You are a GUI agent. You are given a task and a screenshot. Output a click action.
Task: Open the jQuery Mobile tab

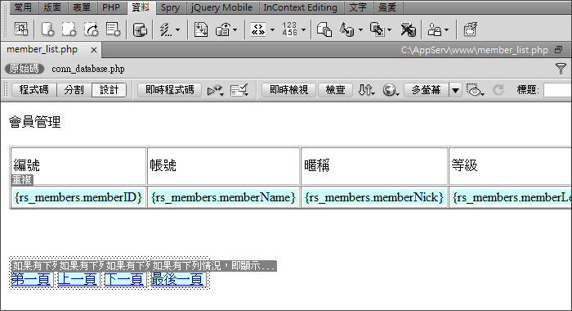tap(222, 7)
